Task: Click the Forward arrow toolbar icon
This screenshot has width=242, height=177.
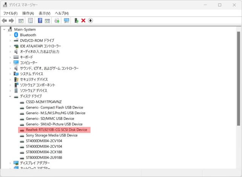Action: point(11,20)
